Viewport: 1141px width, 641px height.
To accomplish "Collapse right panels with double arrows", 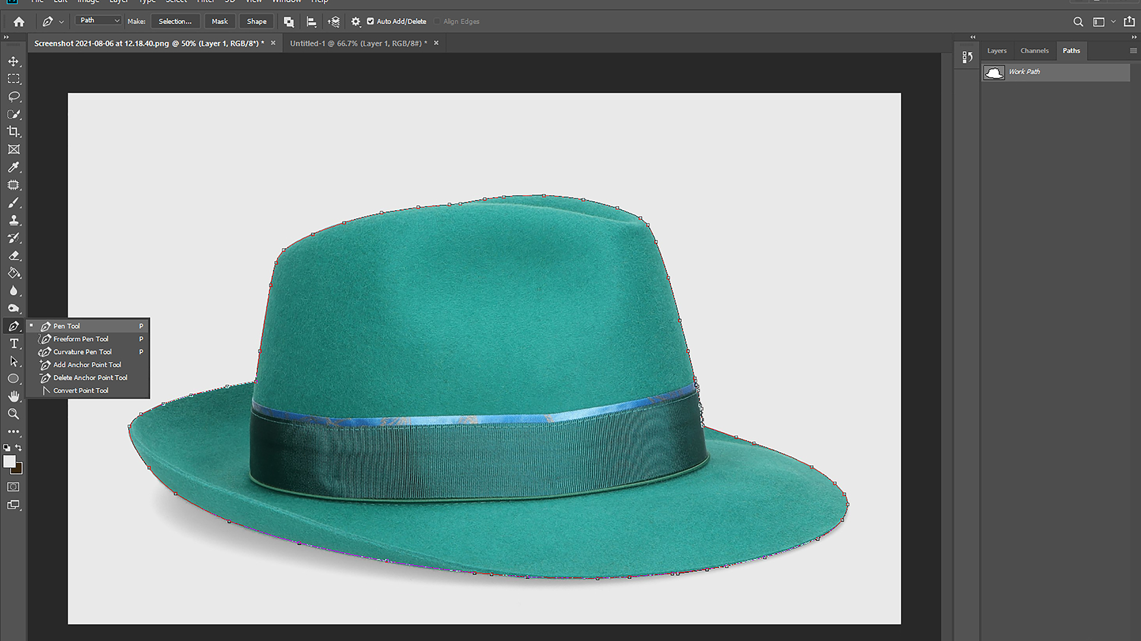I will (1134, 37).
